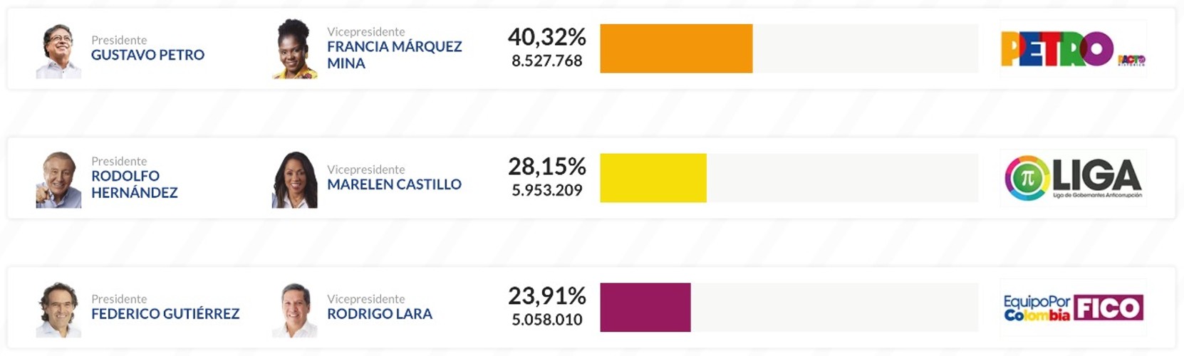Click Gustavo Petro's portrait photo

(x=58, y=51)
